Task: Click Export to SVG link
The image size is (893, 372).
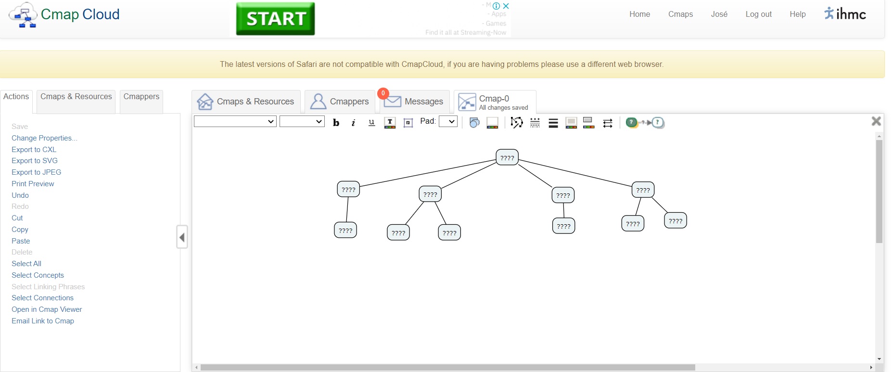Action: [x=35, y=161]
